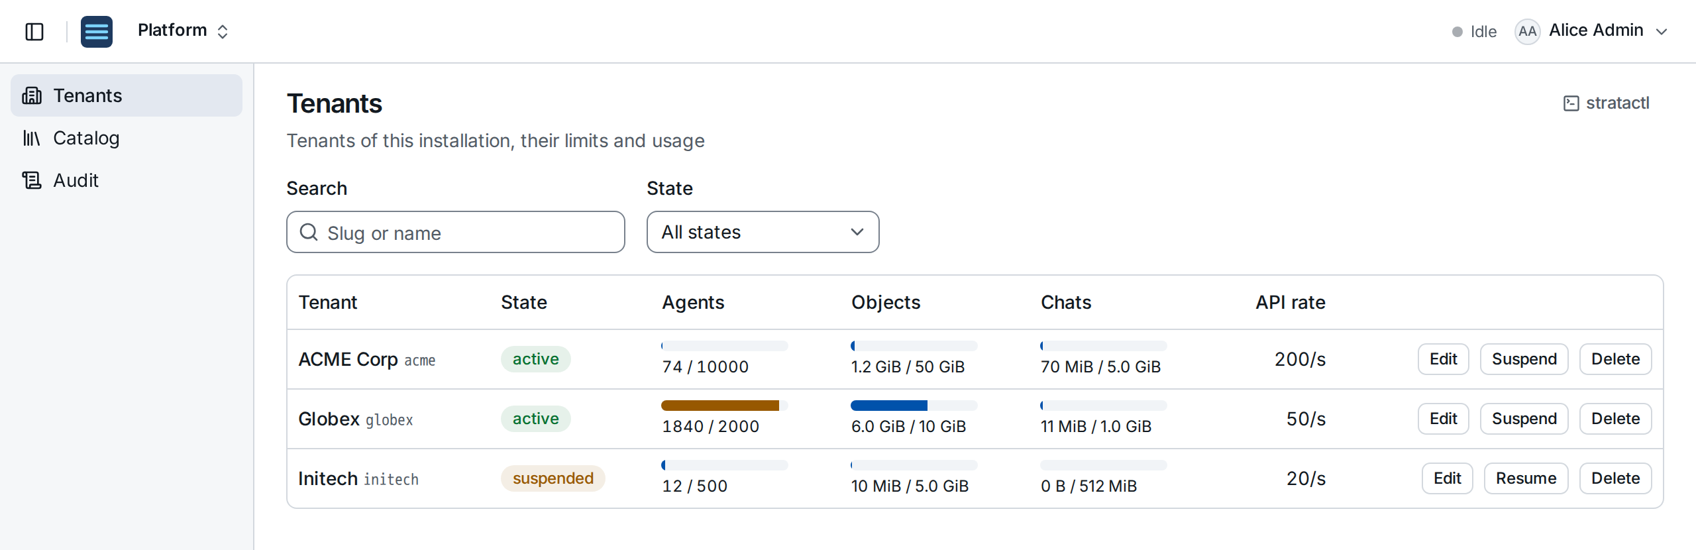Click the API rate column header
This screenshot has width=1696, height=550.
click(x=1291, y=302)
